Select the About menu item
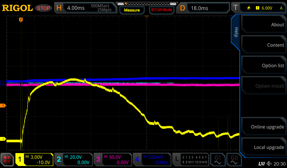The image size is (287, 168). 263,25
